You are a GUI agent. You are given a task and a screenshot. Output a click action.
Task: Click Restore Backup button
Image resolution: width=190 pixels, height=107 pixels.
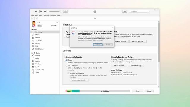click(136, 66)
